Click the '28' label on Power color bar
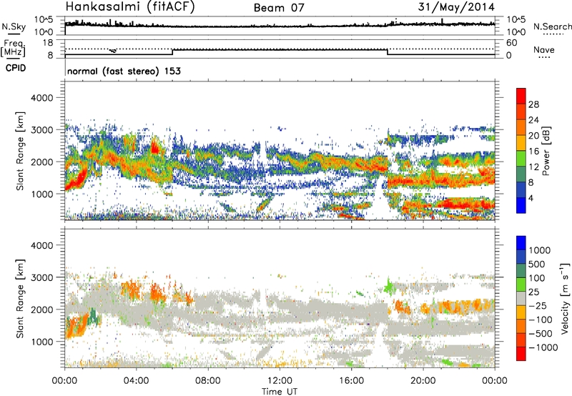This screenshot has height=396, width=572. coord(533,104)
